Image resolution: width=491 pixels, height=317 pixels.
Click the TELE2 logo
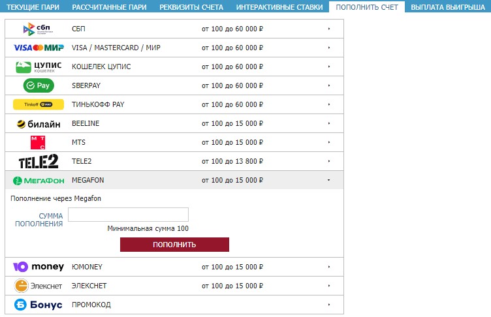[x=39, y=162]
